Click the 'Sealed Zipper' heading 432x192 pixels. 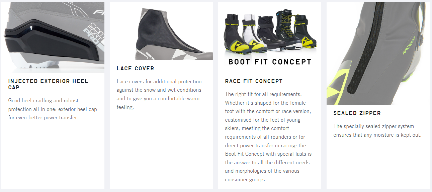tap(357, 113)
